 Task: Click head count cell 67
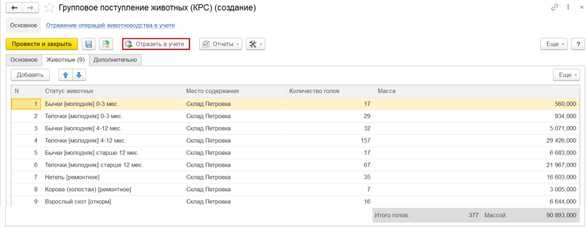coord(330,165)
